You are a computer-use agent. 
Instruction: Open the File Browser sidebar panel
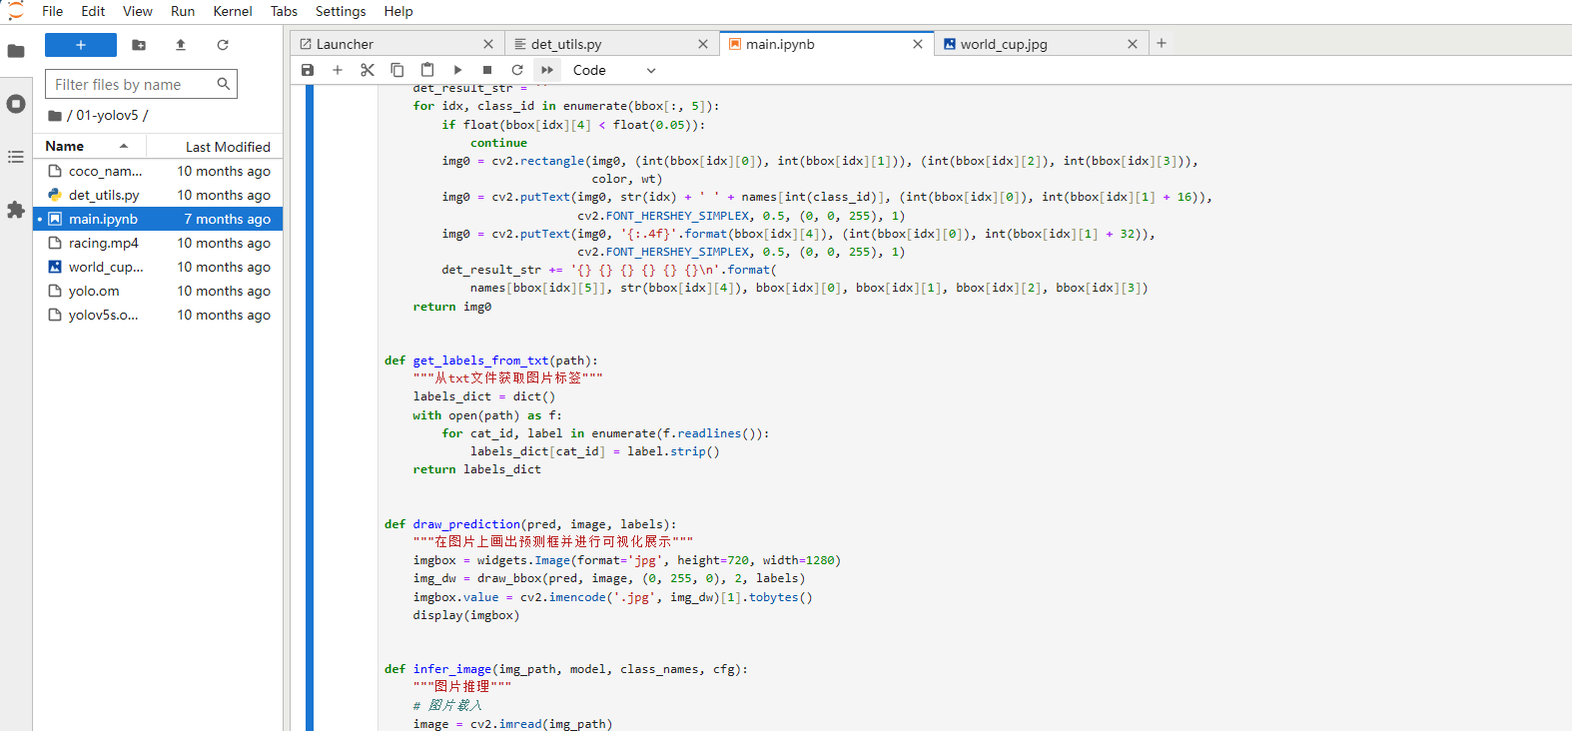[x=16, y=51]
